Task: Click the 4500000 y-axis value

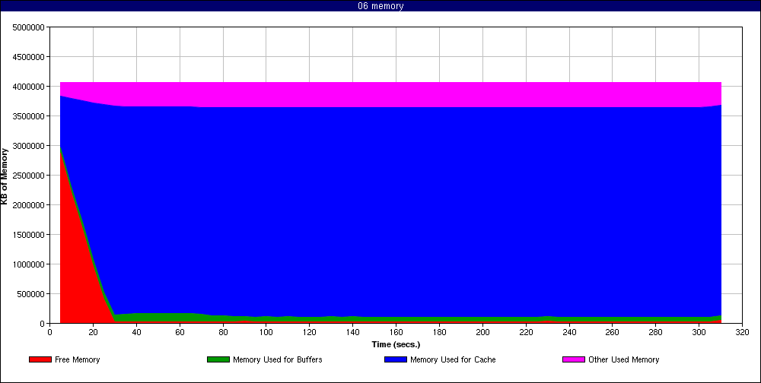Action: click(30, 57)
